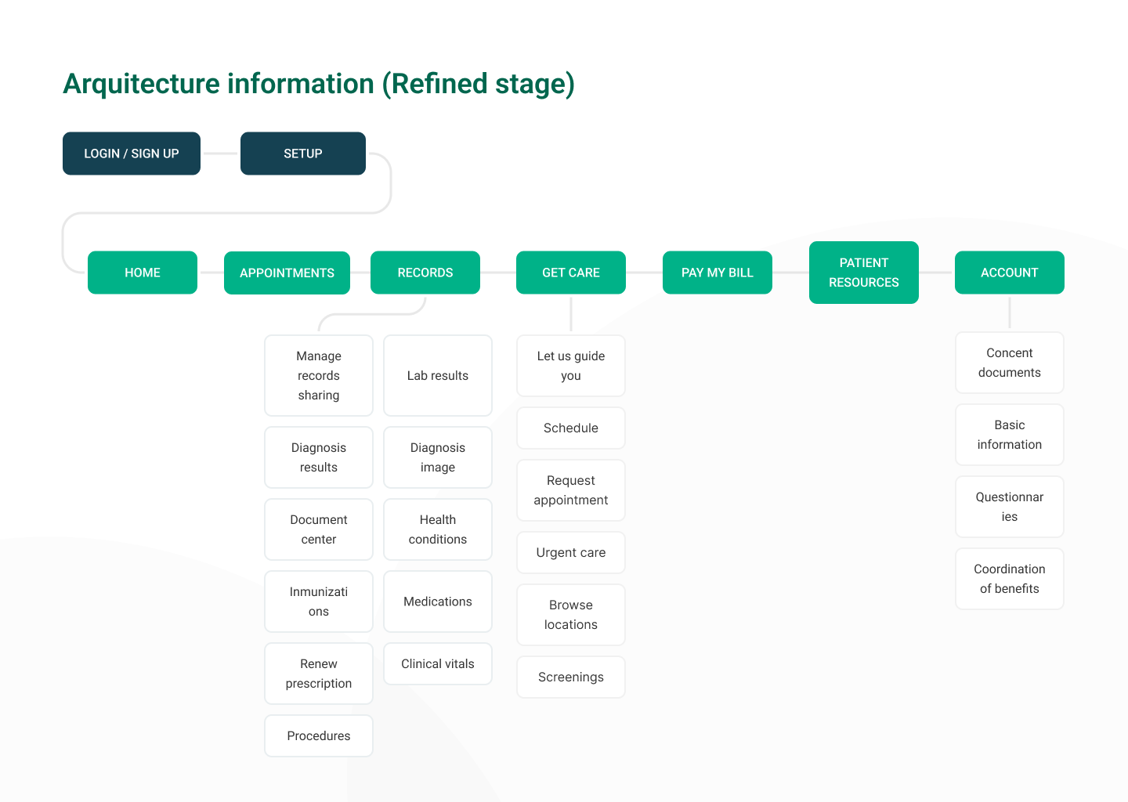1128x802 pixels.
Task: Open the Coordination of benefits card
Action: (x=1010, y=579)
